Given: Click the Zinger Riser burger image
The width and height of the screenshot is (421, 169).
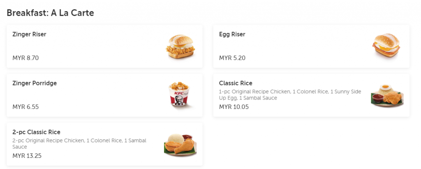Looking at the screenshot, I should click(180, 46).
